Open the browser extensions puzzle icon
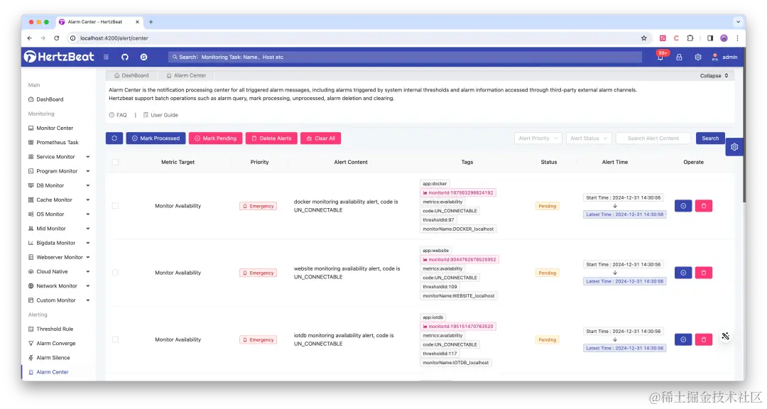 click(x=690, y=38)
